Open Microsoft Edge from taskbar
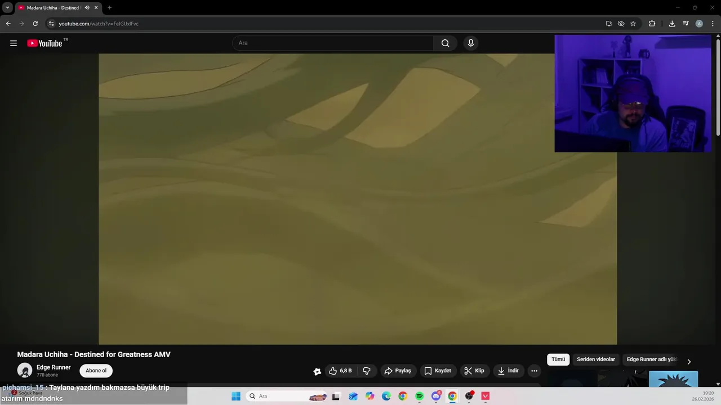This screenshot has width=721, height=405. point(386,396)
